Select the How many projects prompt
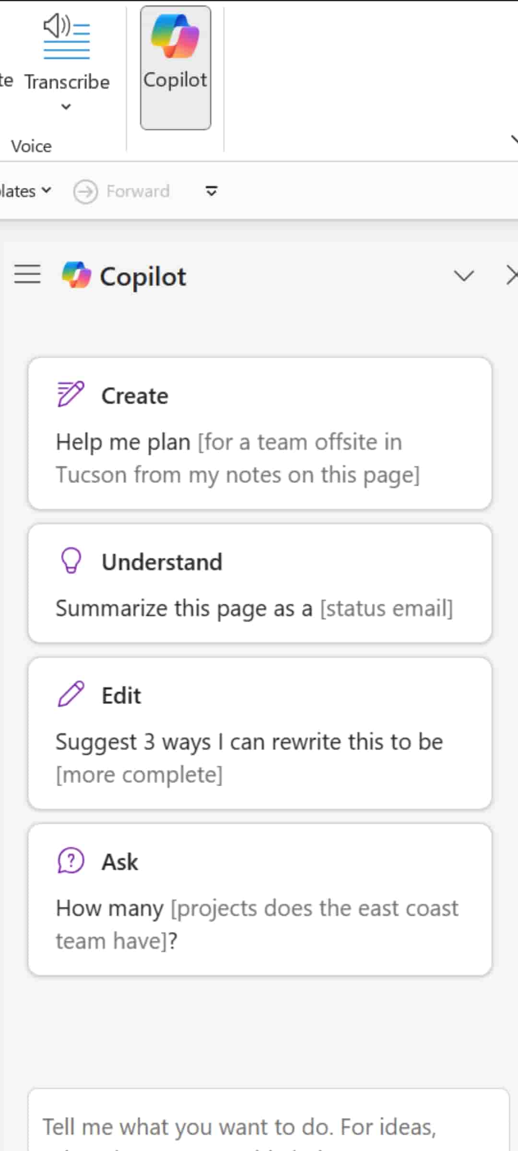Screen dimensions: 518x1151 click(257, 924)
